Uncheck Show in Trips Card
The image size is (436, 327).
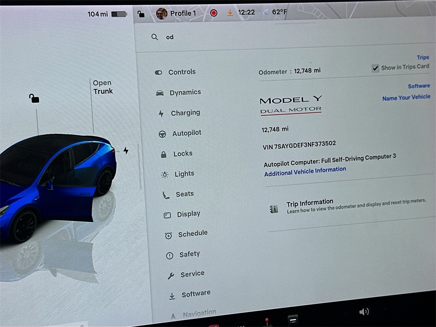coord(376,68)
